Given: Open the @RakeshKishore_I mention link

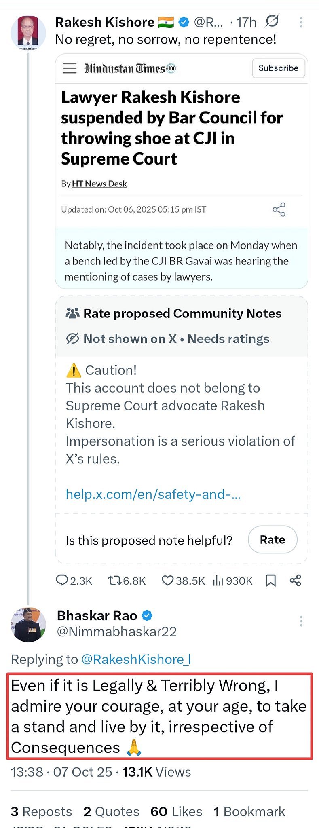Looking at the screenshot, I should 136,659.
